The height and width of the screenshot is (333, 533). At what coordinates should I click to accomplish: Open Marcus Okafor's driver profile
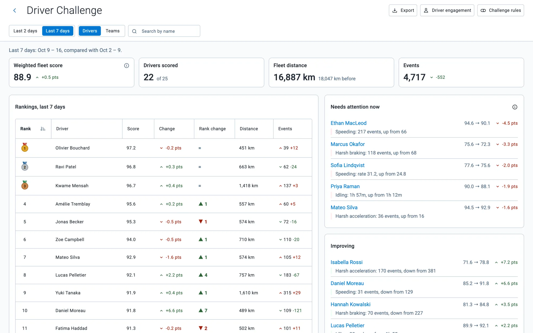pyautogui.click(x=348, y=144)
